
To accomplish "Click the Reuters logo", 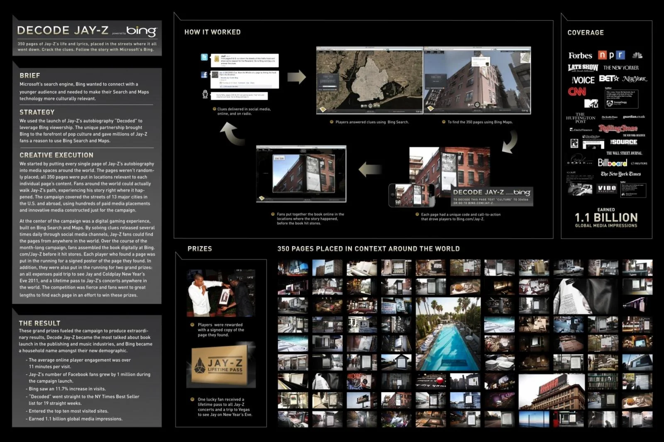I will [x=639, y=164].
